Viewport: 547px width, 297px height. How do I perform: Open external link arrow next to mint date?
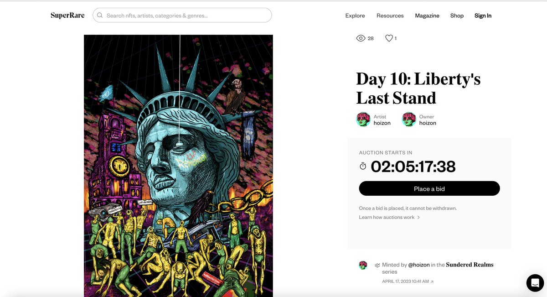click(x=432, y=282)
